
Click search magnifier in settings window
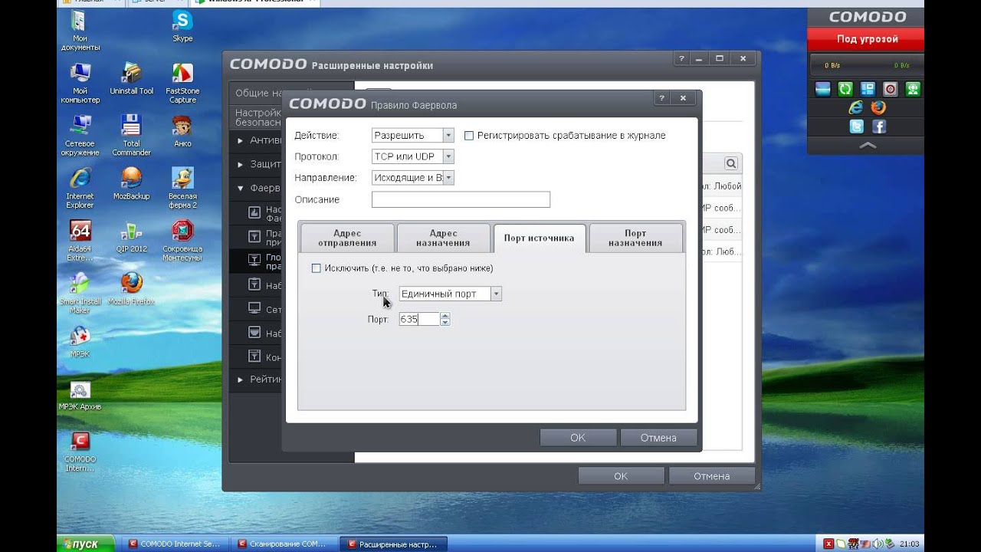click(731, 163)
